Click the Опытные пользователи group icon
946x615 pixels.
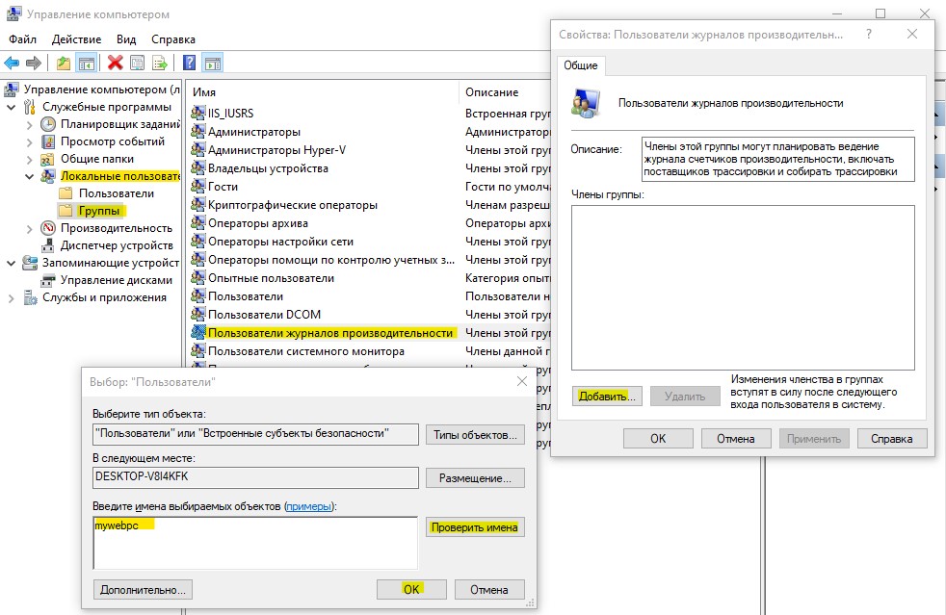tap(197, 278)
